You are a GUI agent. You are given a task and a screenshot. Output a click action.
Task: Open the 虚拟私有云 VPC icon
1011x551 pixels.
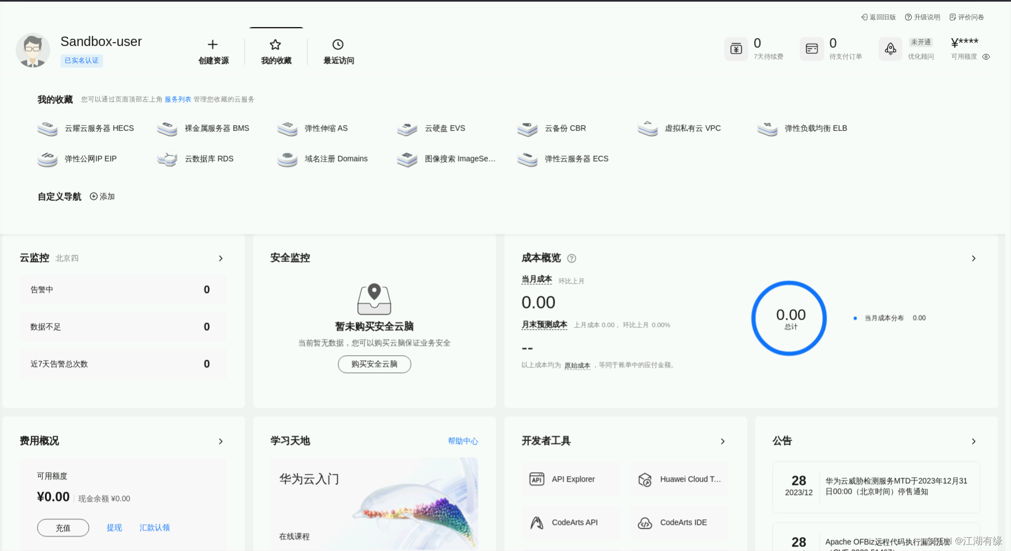coord(647,129)
